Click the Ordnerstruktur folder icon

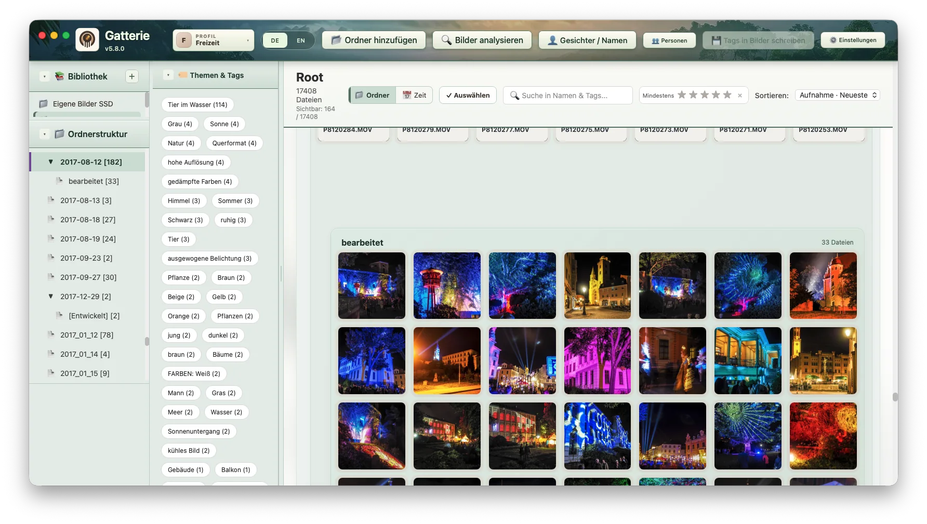point(60,134)
